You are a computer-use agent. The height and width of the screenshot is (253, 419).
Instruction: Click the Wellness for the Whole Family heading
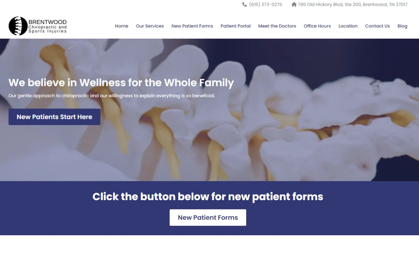point(121,83)
